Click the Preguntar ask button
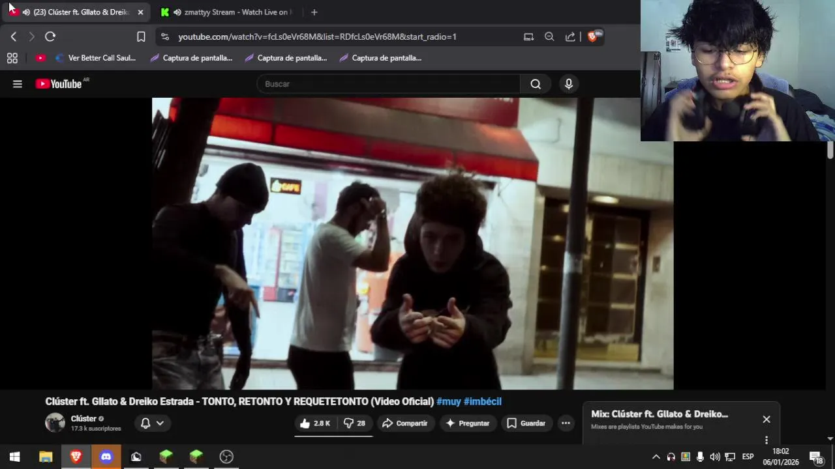Viewport: 835px width, 469px height. pyautogui.click(x=467, y=423)
